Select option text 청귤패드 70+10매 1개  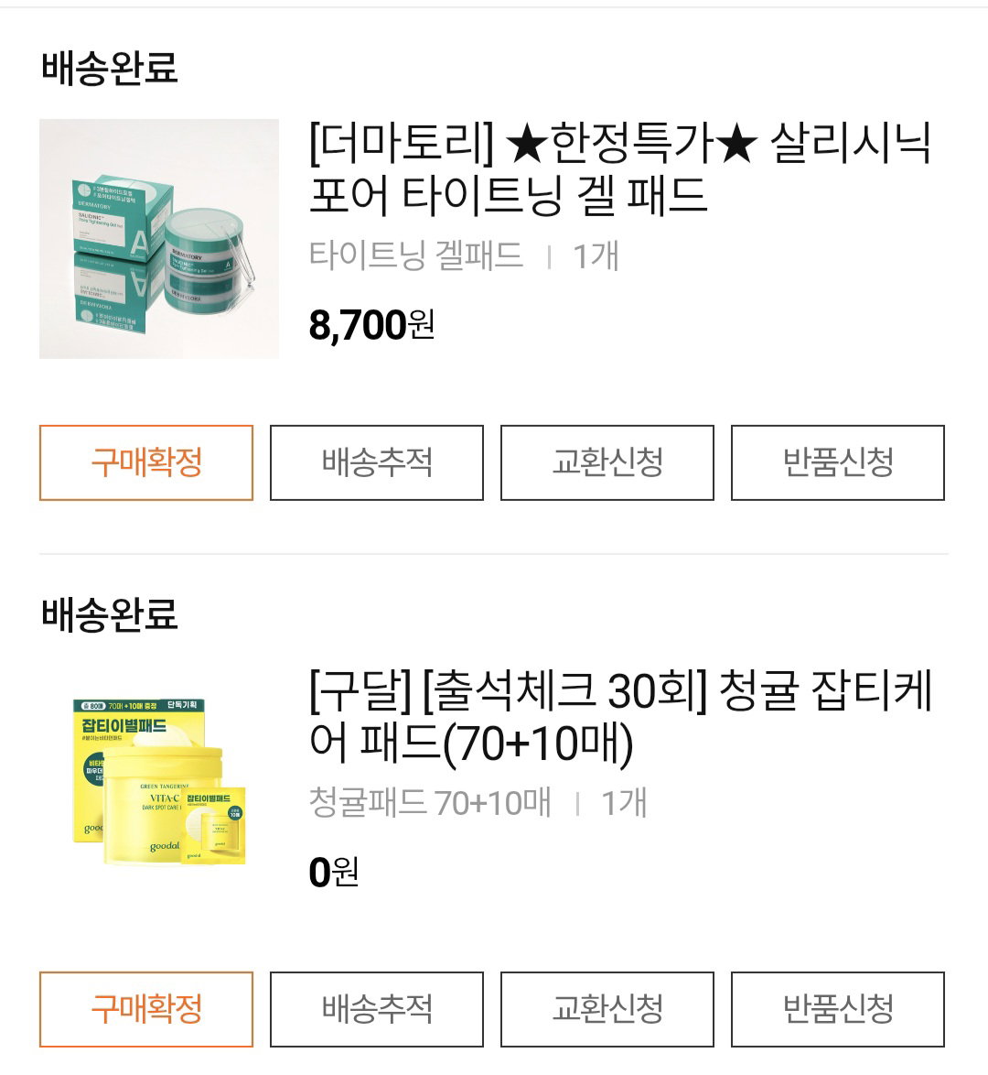click(478, 803)
